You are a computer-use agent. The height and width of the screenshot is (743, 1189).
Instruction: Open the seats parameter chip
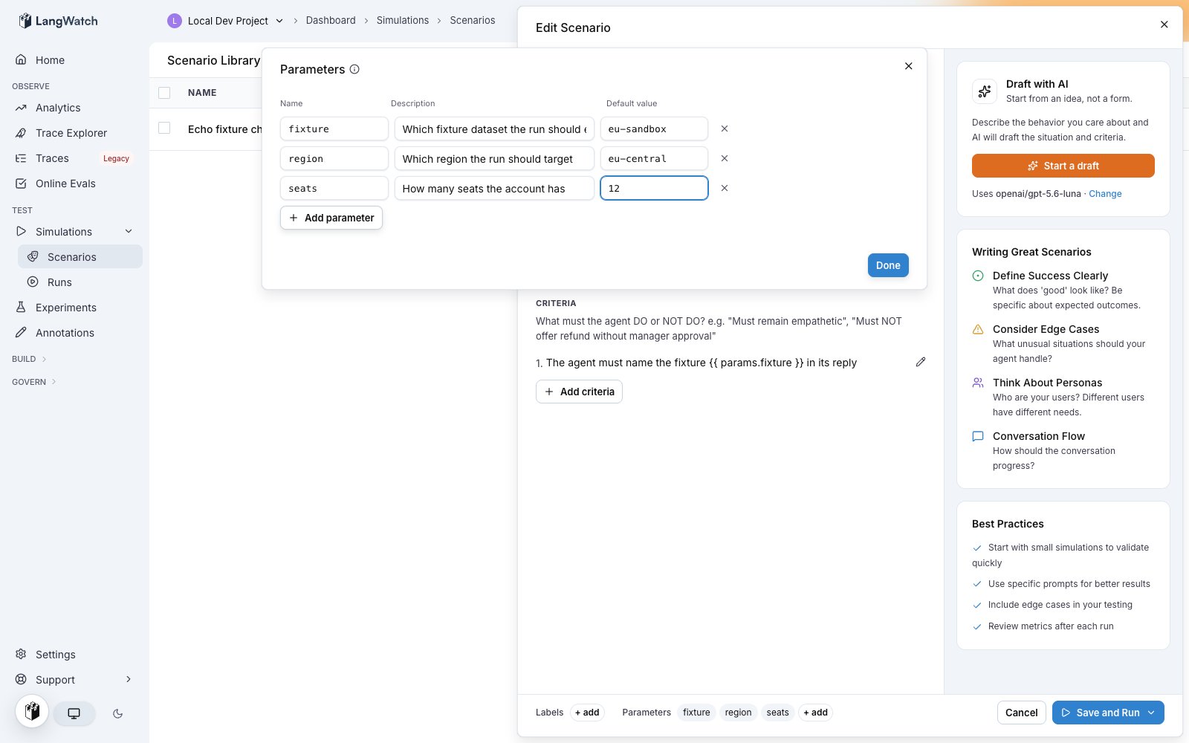click(x=777, y=713)
